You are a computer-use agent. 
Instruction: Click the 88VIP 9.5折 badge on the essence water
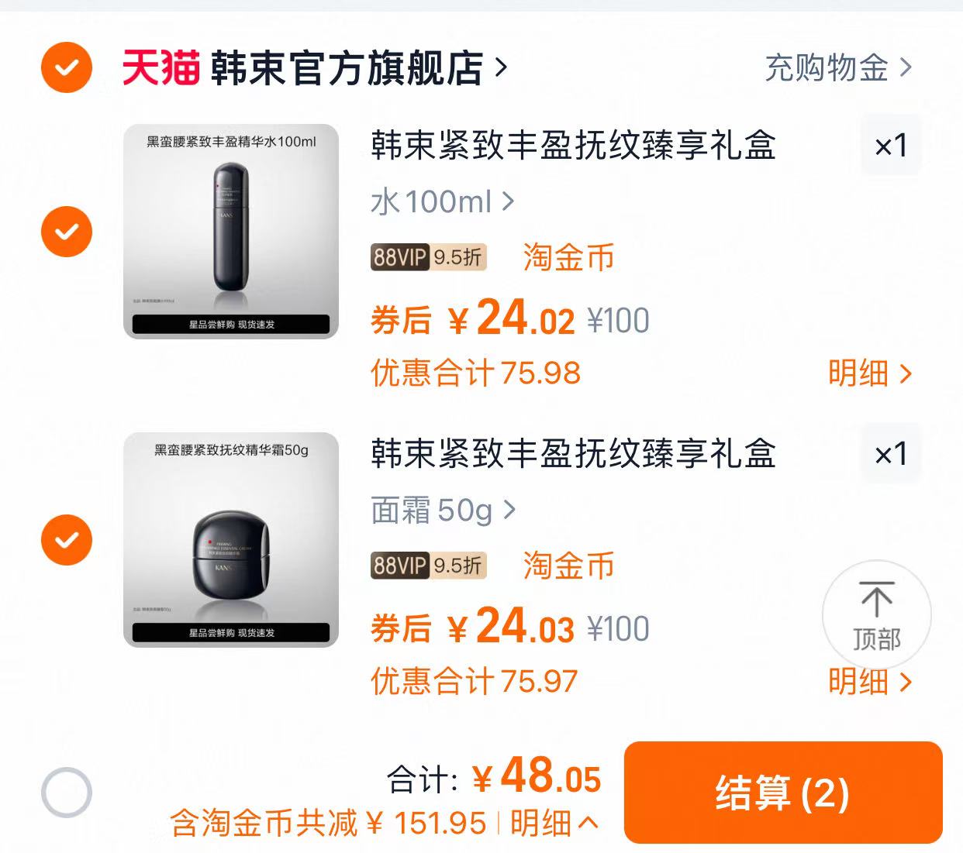428,258
